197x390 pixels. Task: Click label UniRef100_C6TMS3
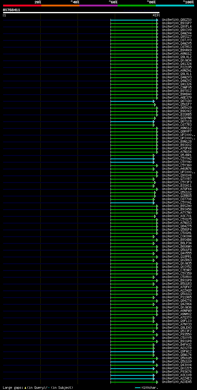pos(177,47)
